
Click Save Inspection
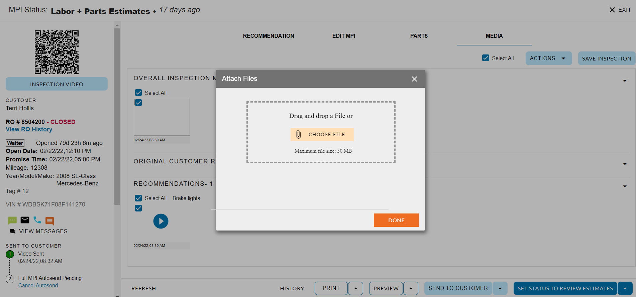(607, 58)
